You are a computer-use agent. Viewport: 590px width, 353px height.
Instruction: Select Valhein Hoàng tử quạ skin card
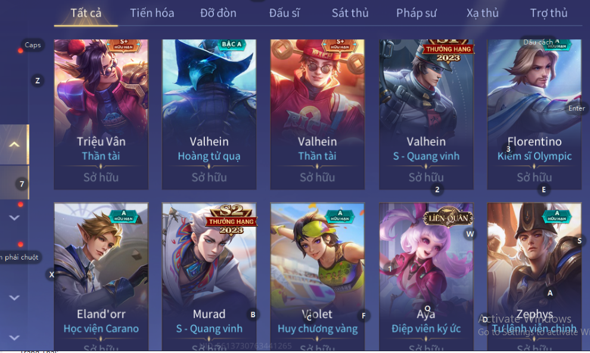pos(209,114)
